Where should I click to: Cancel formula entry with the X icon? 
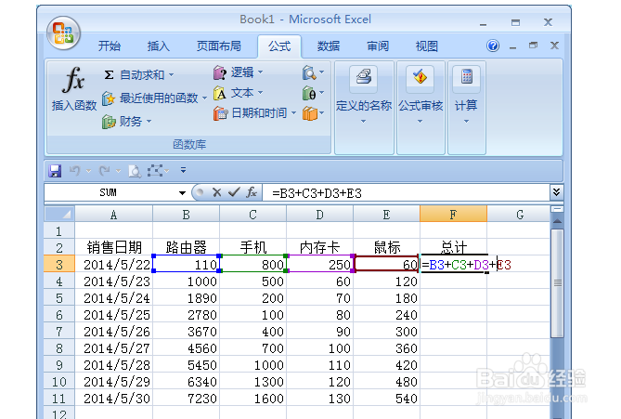click(216, 192)
